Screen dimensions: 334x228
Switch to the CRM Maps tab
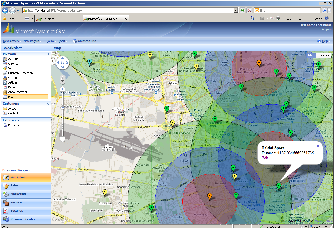click(x=58, y=19)
